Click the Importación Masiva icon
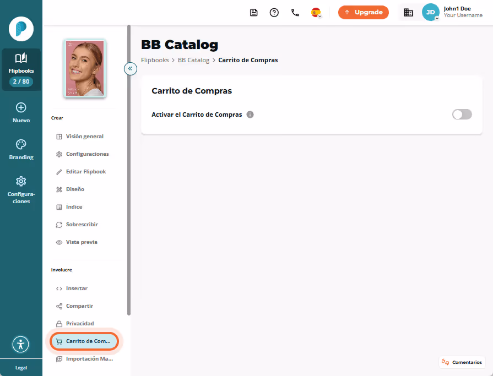 tap(59, 359)
